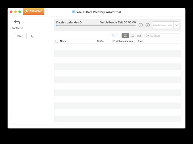Open the Wiederherstellen dropdown arrow
193x144 pixels.
[x=176, y=25]
